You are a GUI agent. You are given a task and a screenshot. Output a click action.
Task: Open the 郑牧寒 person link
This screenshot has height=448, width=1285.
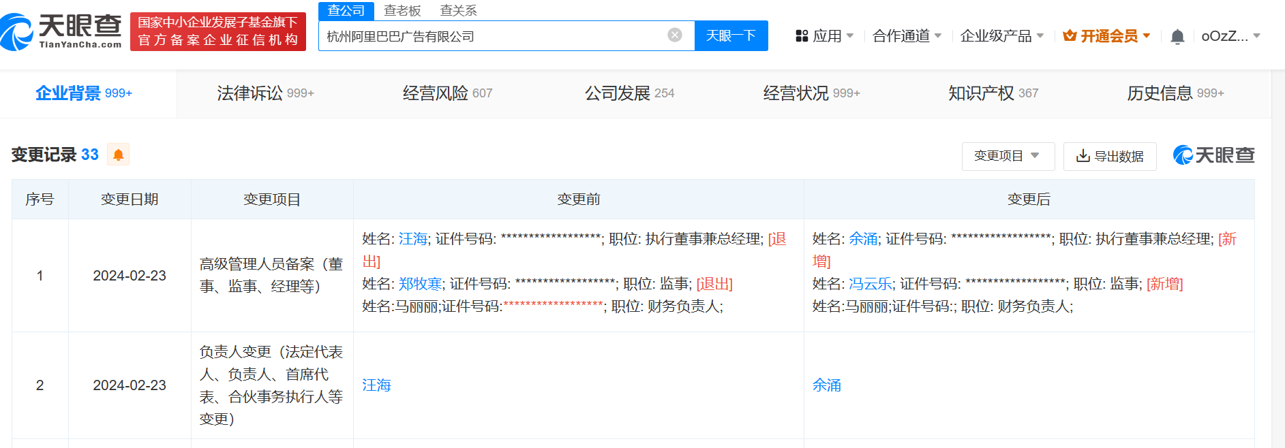point(421,284)
